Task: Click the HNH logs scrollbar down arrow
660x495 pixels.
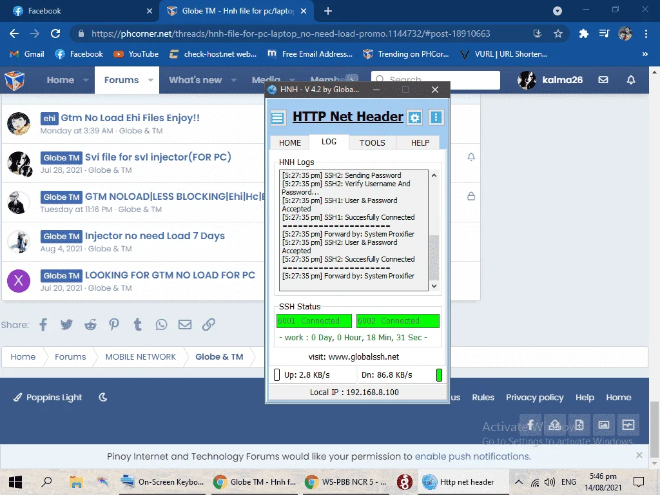Action: 434,286
